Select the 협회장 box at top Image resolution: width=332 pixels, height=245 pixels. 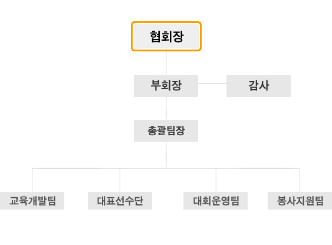166,36
